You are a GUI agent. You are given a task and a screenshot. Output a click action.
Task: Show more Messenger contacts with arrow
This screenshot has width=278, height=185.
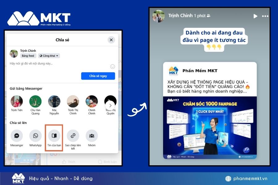point(110,105)
